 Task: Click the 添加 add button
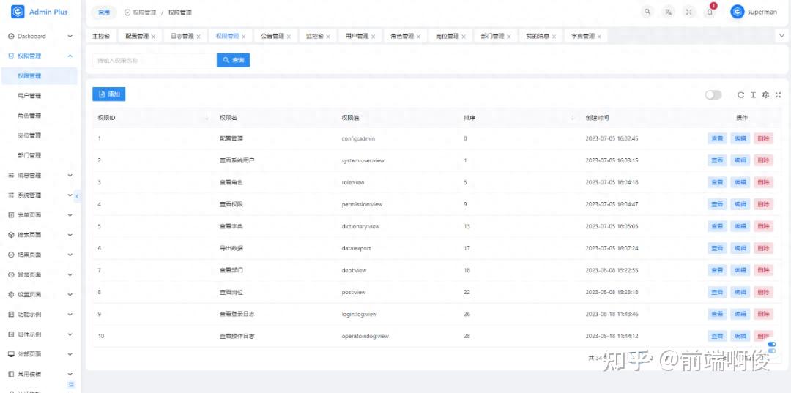109,94
